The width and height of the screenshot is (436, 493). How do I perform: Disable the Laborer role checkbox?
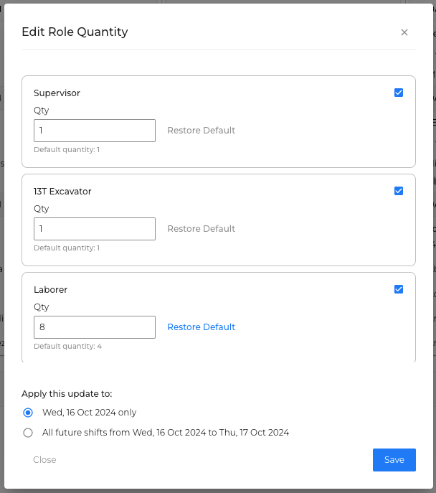(x=399, y=289)
